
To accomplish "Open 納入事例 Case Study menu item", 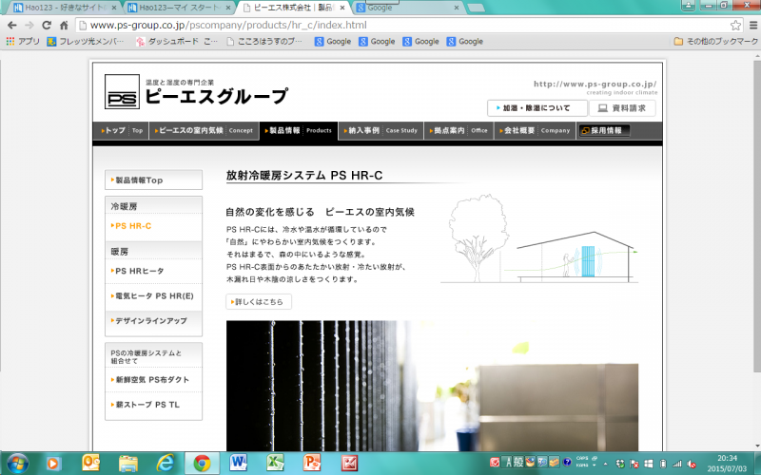I will (380, 130).
